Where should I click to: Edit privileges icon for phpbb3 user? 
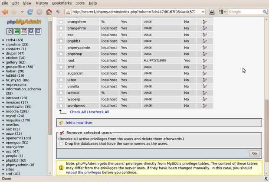[205, 41]
